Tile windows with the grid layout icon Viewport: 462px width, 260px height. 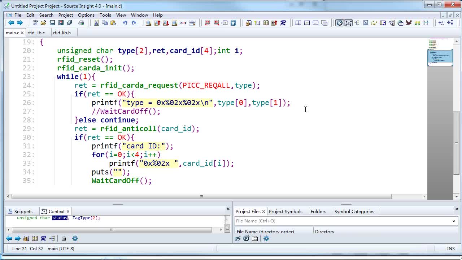coord(298,23)
